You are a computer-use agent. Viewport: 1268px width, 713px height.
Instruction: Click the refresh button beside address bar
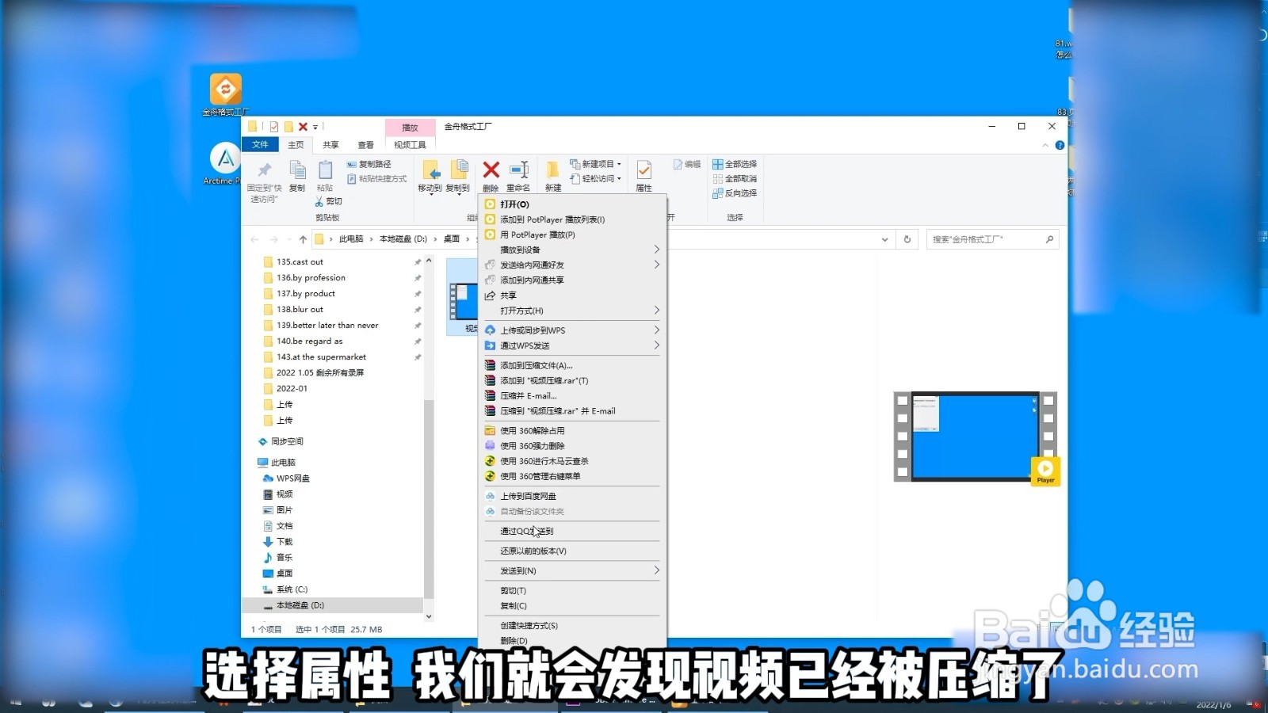tap(907, 239)
